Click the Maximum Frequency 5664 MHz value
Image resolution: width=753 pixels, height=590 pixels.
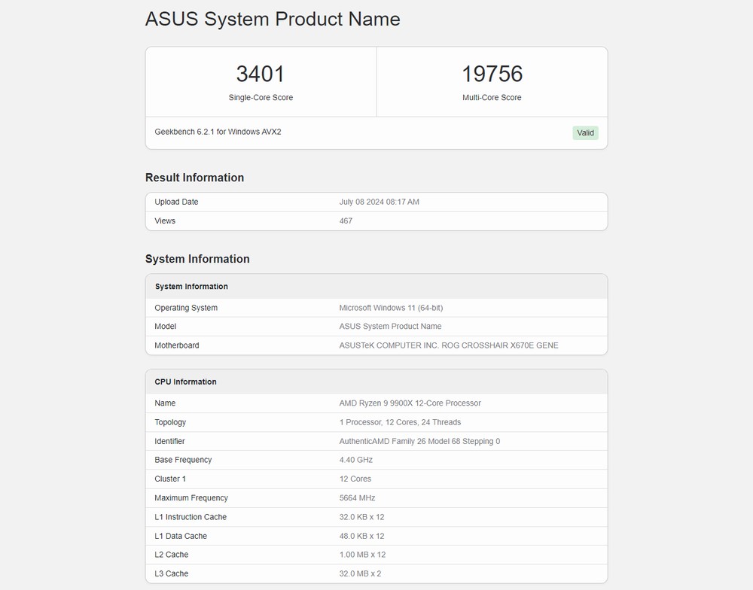(x=357, y=498)
